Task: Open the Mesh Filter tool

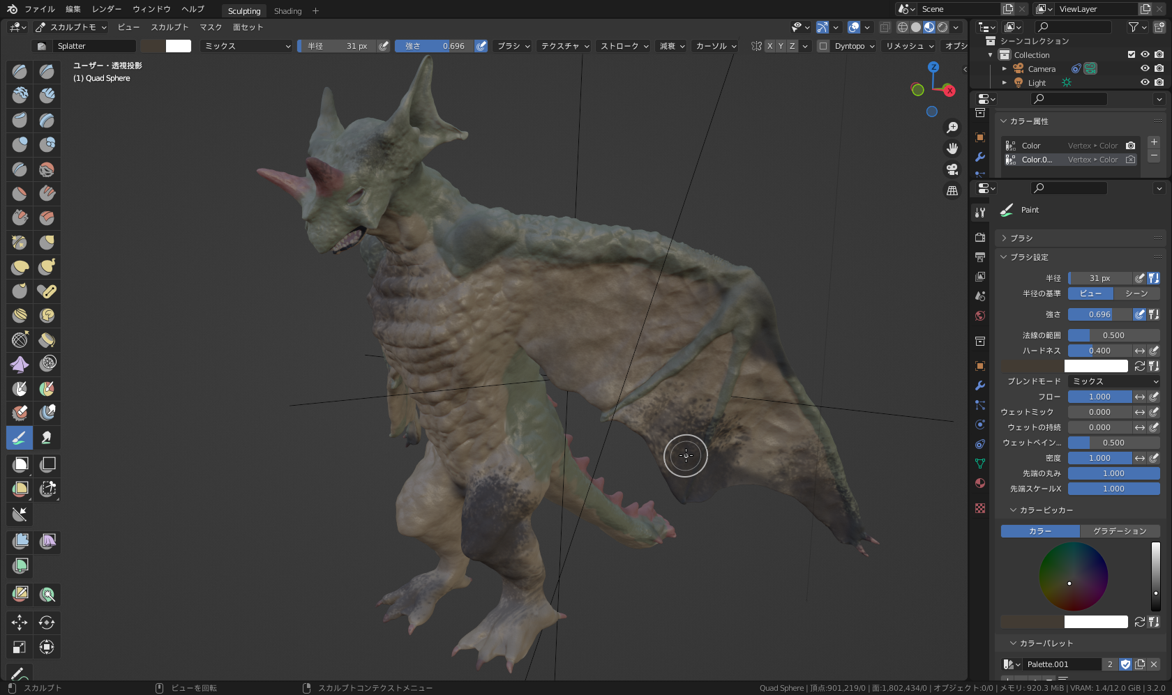Action: coord(20,541)
